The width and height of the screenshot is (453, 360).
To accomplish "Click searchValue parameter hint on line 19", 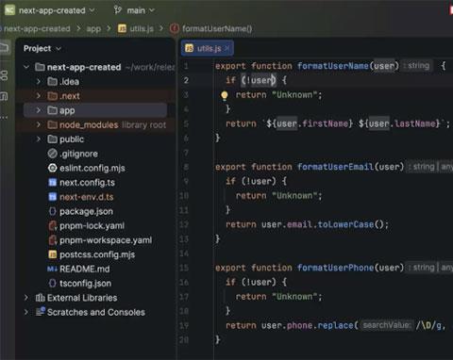I will 387,325.
